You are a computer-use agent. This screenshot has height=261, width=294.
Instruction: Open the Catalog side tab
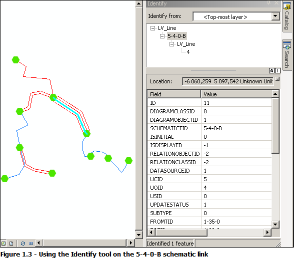tap(287, 16)
